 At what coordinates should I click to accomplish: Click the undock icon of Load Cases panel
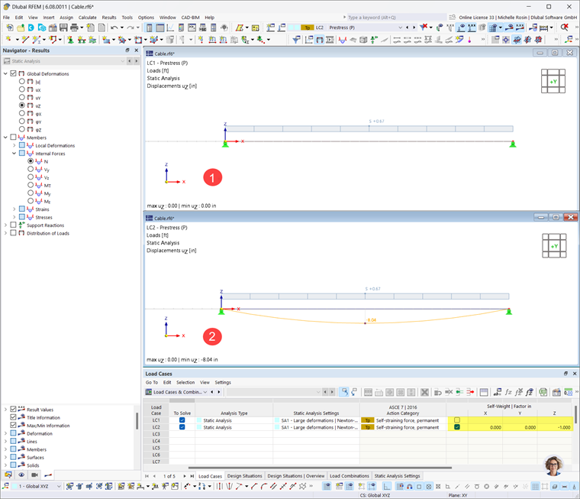[x=565, y=374]
